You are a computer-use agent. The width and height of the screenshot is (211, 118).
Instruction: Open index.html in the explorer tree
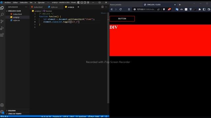click(17, 14)
